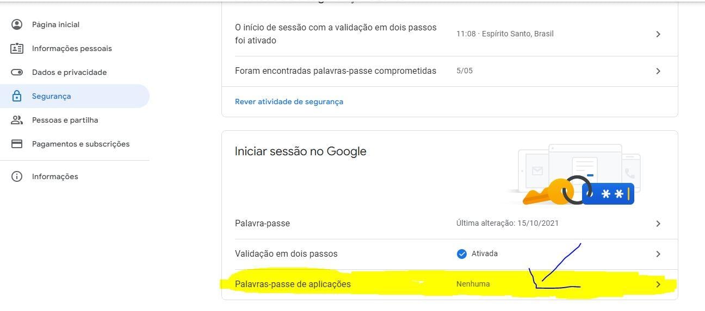Click the Informações pessoais ID card icon

click(17, 48)
